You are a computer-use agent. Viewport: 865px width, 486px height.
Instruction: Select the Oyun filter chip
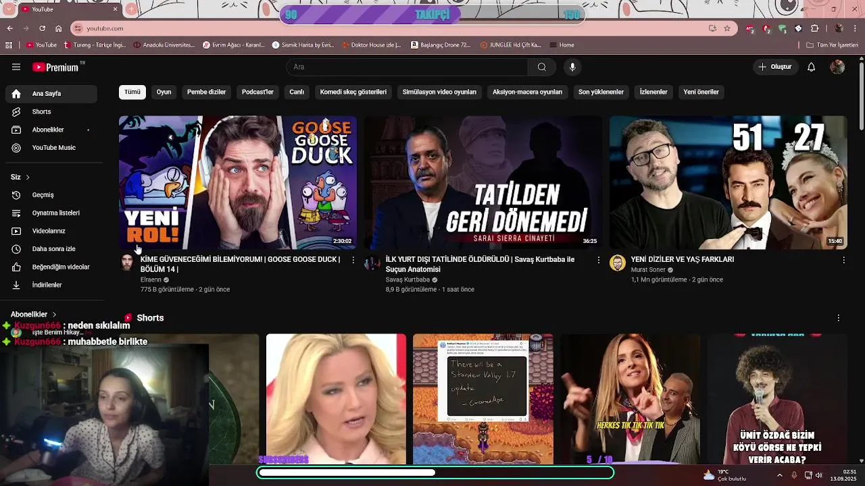(x=164, y=92)
